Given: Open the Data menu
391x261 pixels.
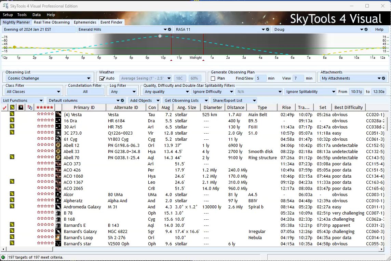Looking at the screenshot, I should coord(37,15).
